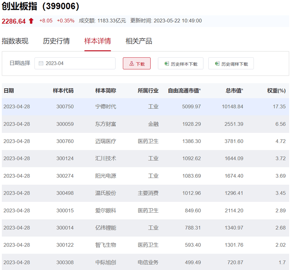Switch to the 历史行情 tab
The width and height of the screenshot is (291, 270).
tap(56, 41)
